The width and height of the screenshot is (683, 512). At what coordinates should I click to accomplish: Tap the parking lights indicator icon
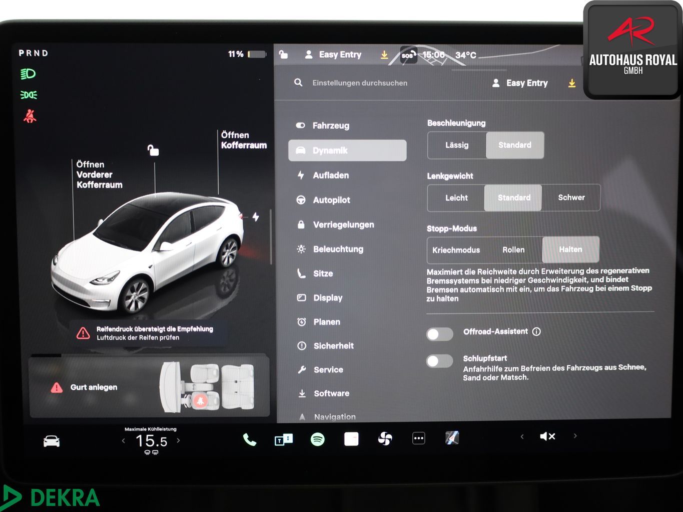[29, 95]
